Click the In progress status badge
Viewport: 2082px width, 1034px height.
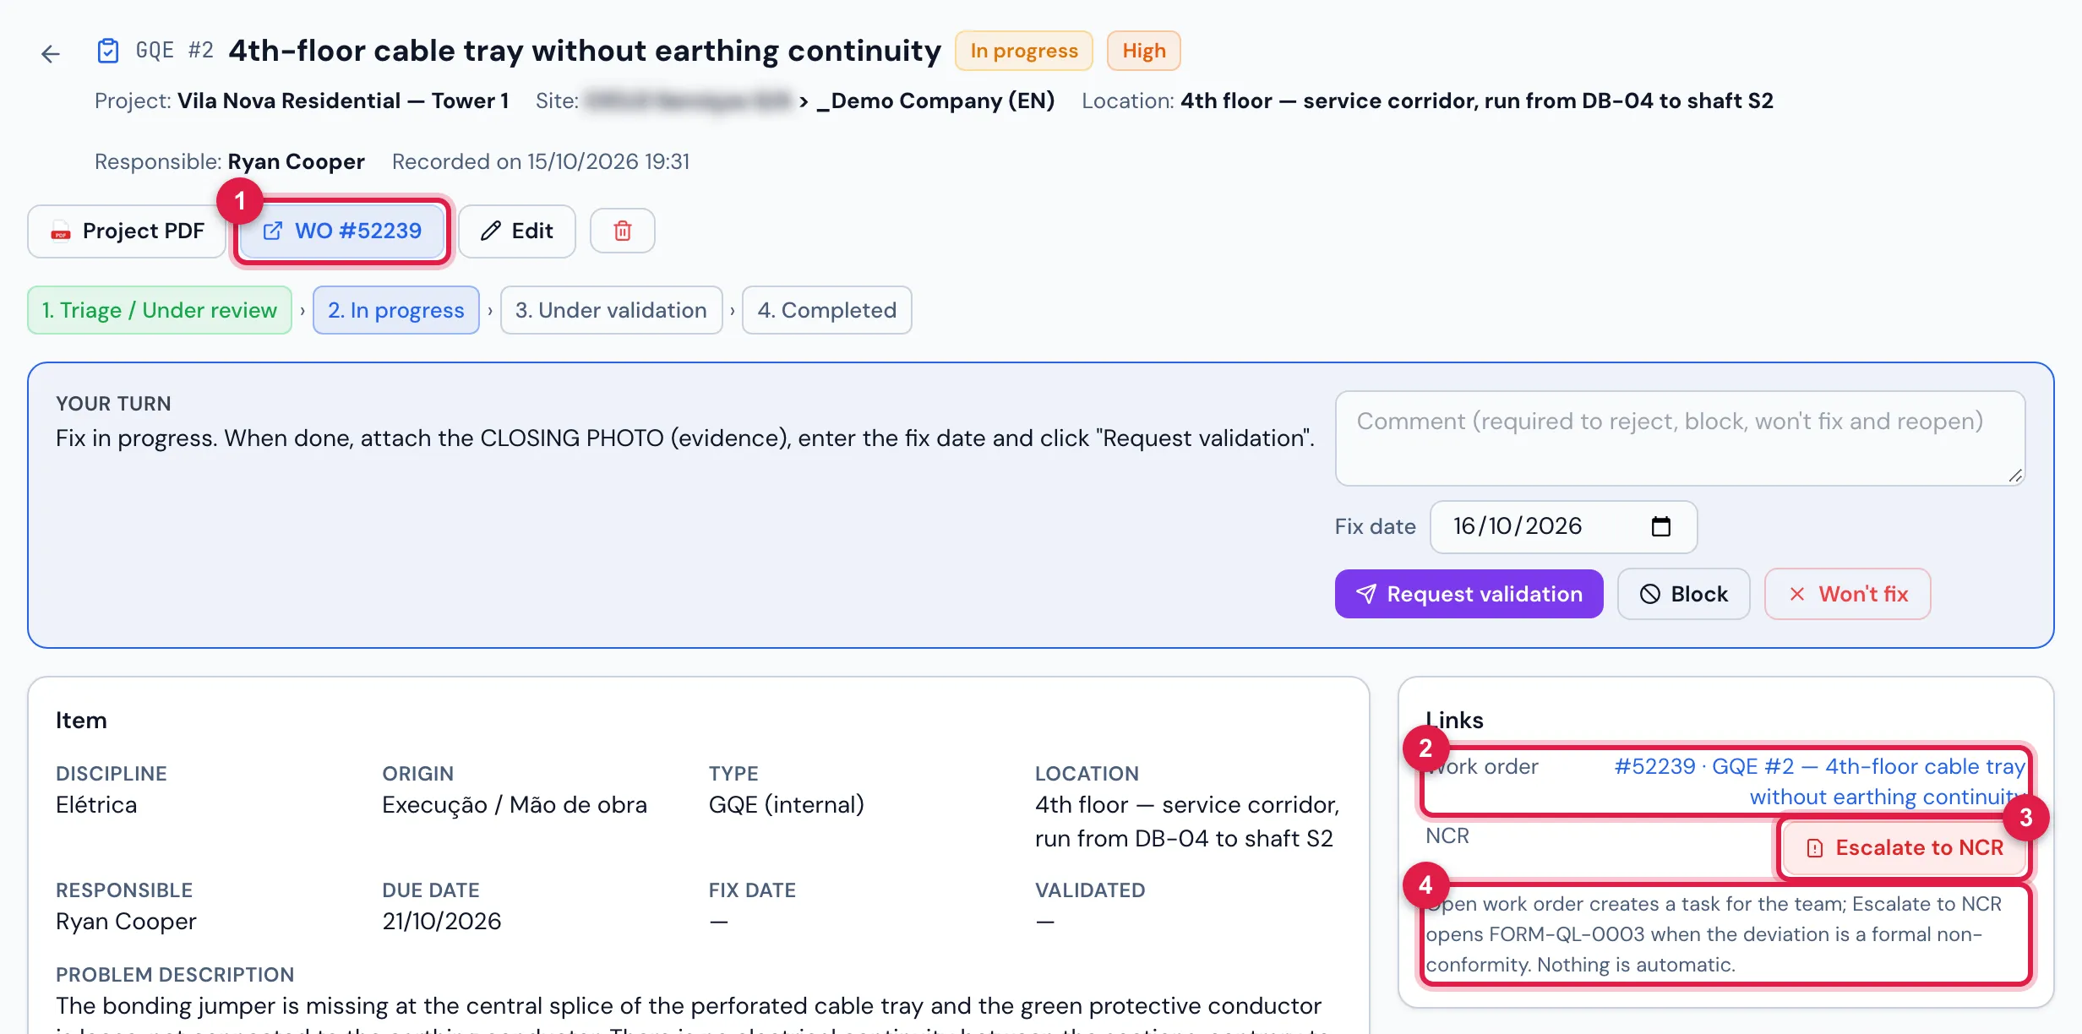1024,52
